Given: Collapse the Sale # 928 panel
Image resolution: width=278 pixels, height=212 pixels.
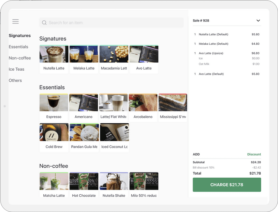Looking at the screenshot, I should (x=258, y=20).
